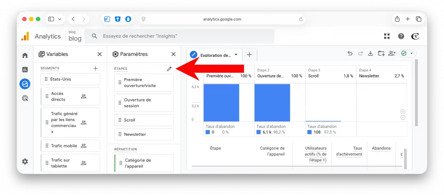Focus the Analytics search field

[x=179, y=36]
